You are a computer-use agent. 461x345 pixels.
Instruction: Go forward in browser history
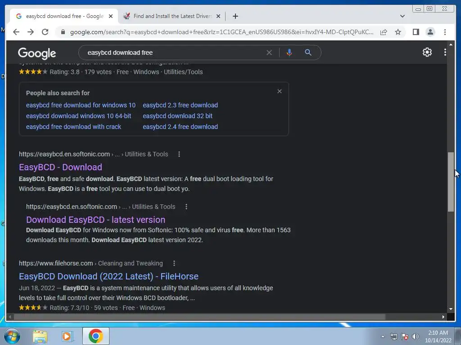31,32
